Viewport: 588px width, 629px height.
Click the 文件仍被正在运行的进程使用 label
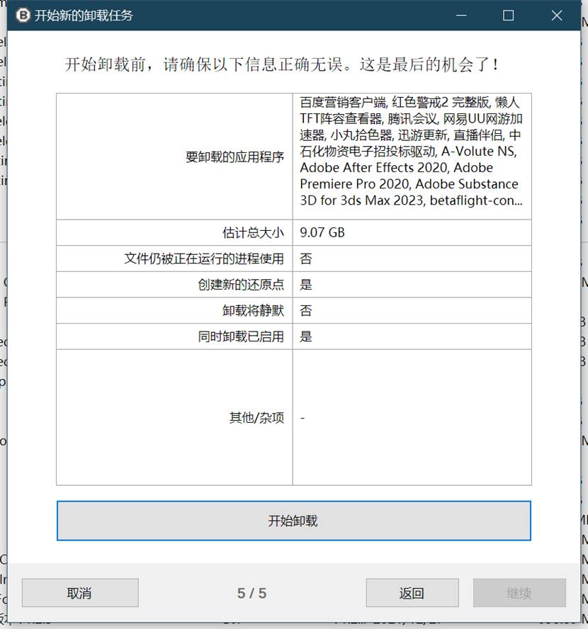coord(204,259)
